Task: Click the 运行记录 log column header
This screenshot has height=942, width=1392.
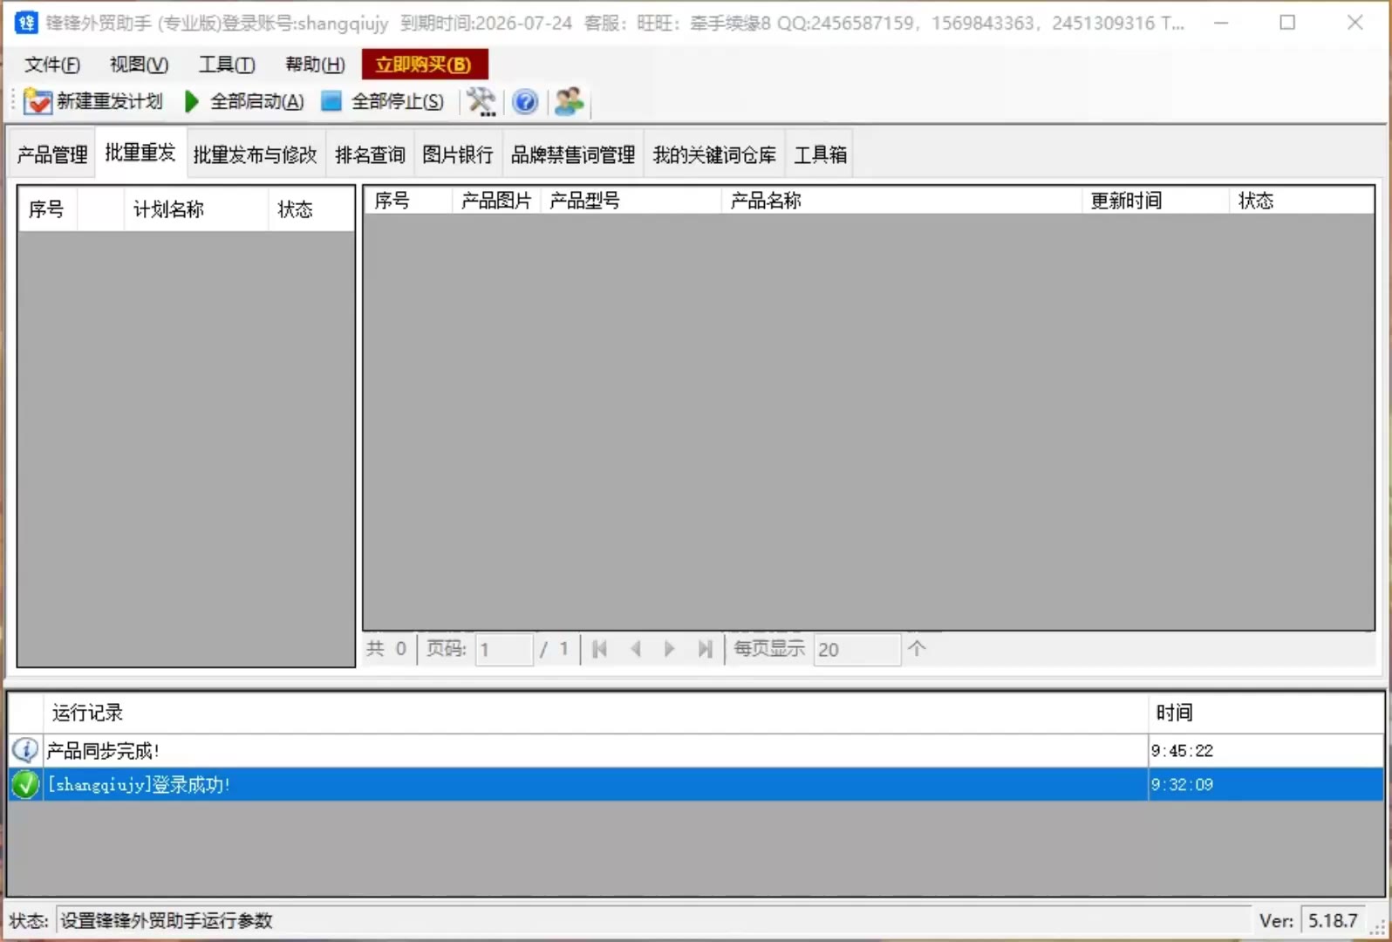Action: [x=596, y=713]
